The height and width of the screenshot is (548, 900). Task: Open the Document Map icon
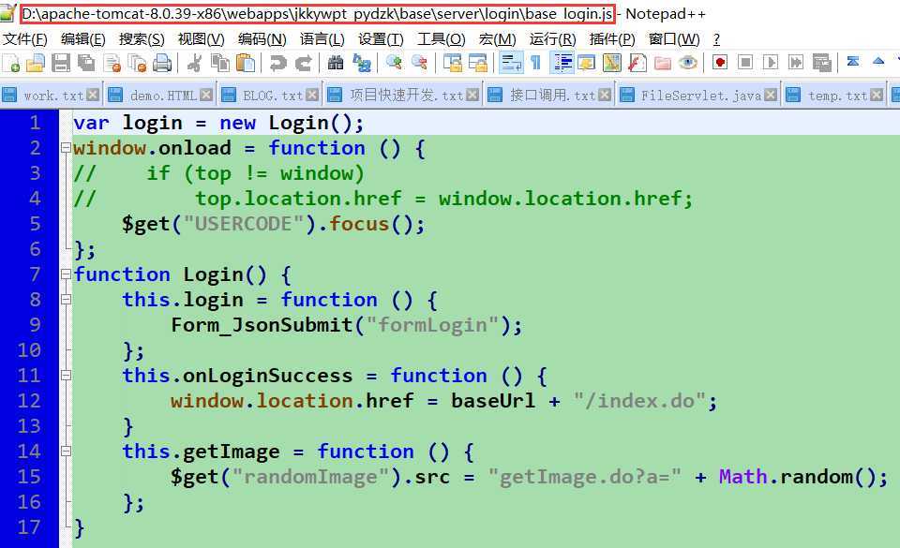click(612, 63)
